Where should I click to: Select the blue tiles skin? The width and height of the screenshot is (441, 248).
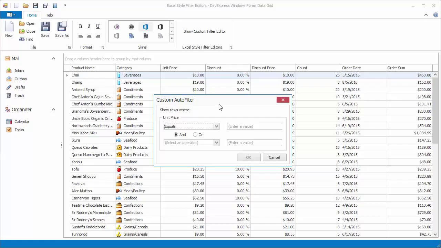coord(131,36)
